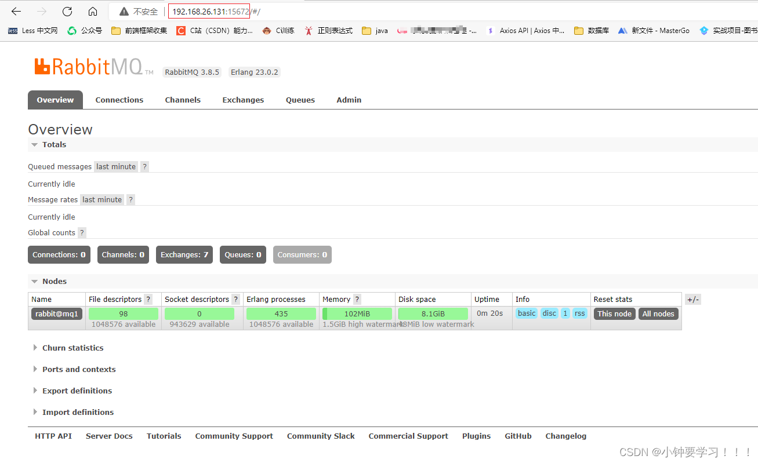Image resolution: width=758 pixels, height=463 pixels.
Task: Switch to the Connections tab
Action: pos(119,100)
